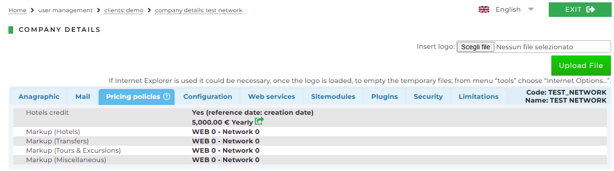Click the exit arrow icon in EXIT button

tap(591, 9)
